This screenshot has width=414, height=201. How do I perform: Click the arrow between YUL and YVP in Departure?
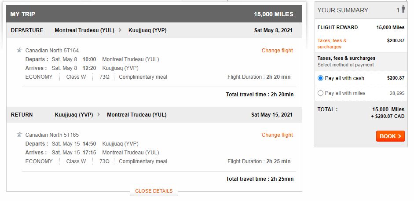[120, 30]
